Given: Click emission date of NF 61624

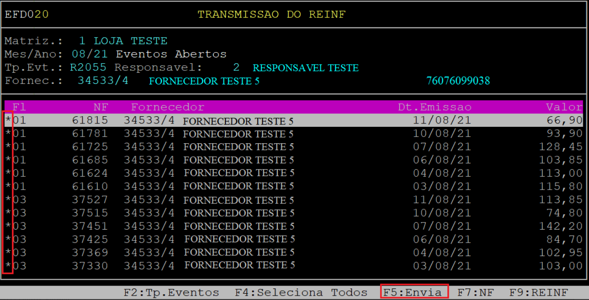Looking at the screenshot, I should click(442, 173).
